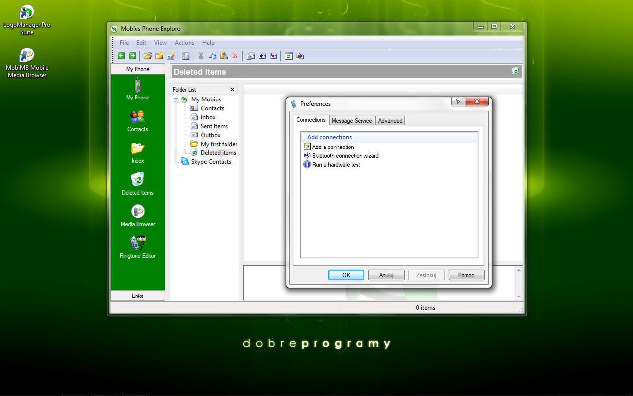This screenshot has width=633, height=396.
Task: Select My Mobius root tree item
Action: 202,99
